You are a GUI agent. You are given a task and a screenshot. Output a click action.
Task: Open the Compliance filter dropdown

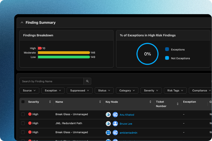click(x=200, y=91)
